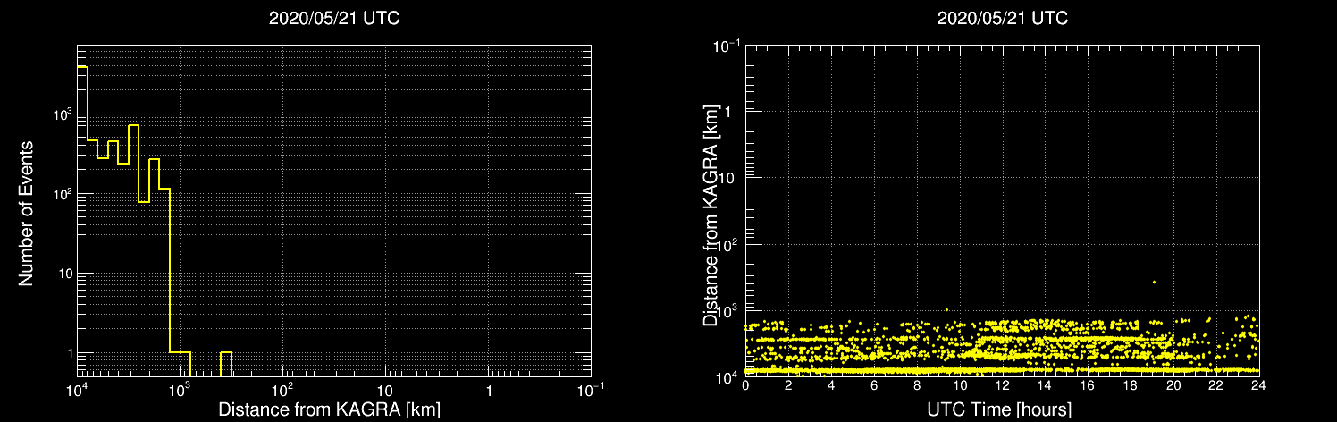Click UTC Time tick 24

1258,386
